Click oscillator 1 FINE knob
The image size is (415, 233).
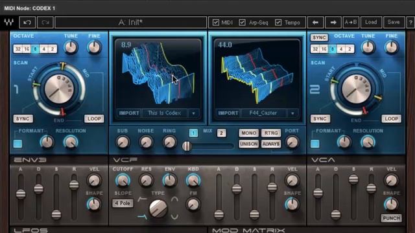pos(94,47)
